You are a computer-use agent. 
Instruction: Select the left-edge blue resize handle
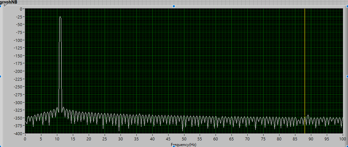(x=1, y=76)
